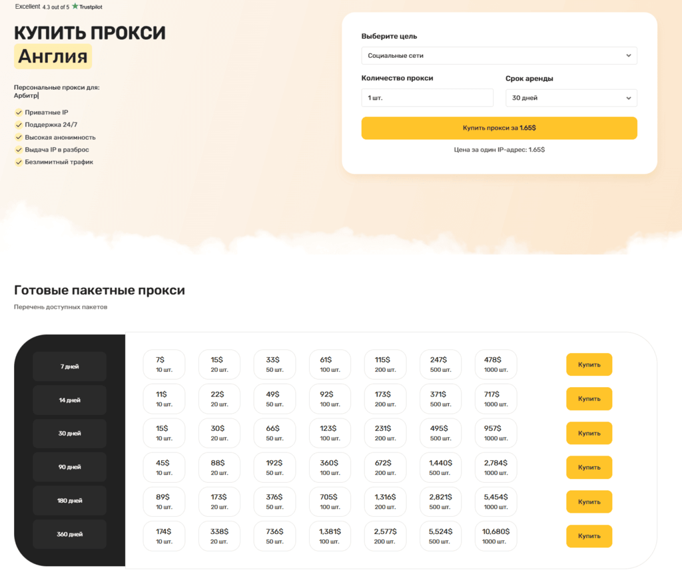Choose the 10,680$ 1000 шт. package
The height and width of the screenshot is (574, 682).
496,536
